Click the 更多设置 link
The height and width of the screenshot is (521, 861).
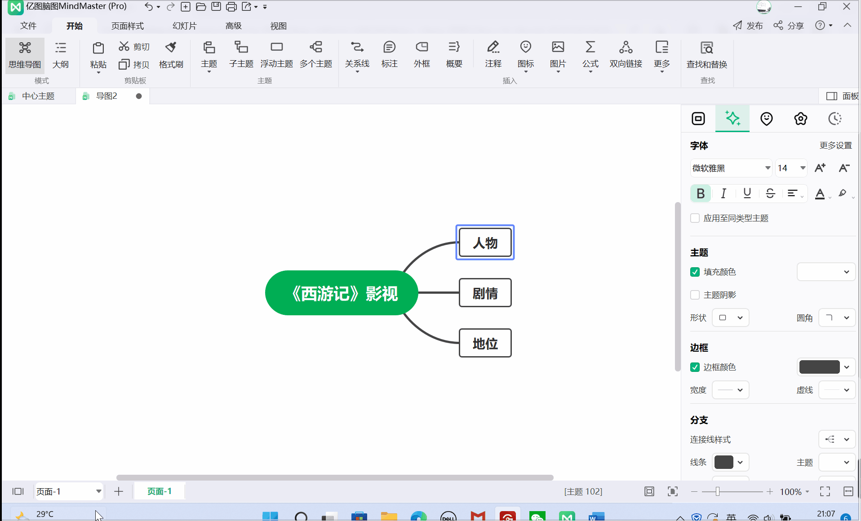tap(835, 146)
